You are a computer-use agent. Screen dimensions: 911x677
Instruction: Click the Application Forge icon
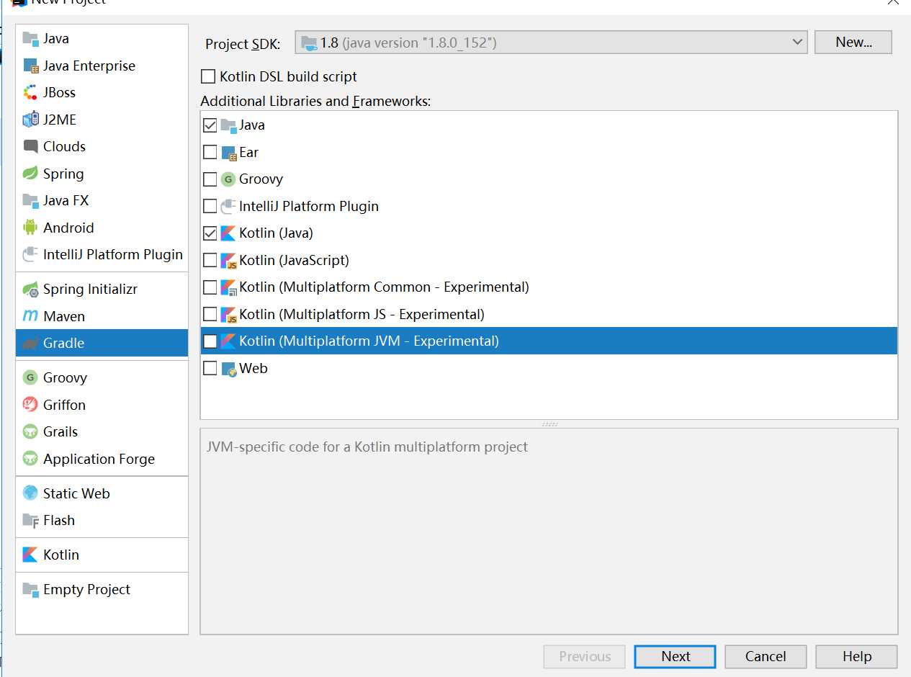click(x=30, y=459)
